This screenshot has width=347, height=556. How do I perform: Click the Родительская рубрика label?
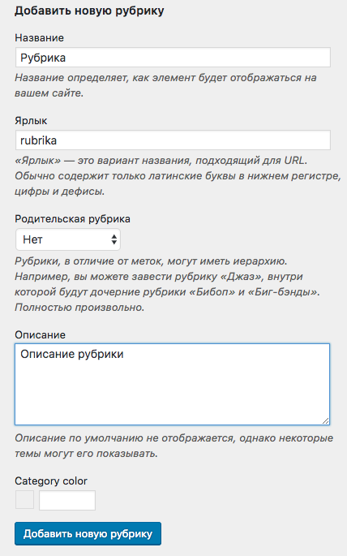[x=73, y=219]
